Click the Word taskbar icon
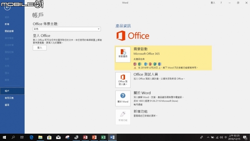Image resolution: width=250 pixels, height=141 pixels. click(112, 137)
